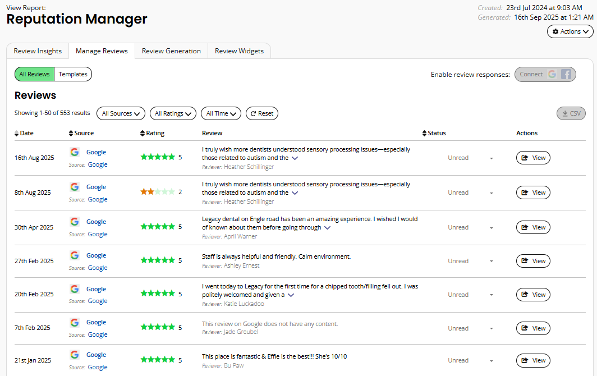Click five-star rating of Bu Paw review
The height and width of the screenshot is (376, 597).
tap(158, 360)
